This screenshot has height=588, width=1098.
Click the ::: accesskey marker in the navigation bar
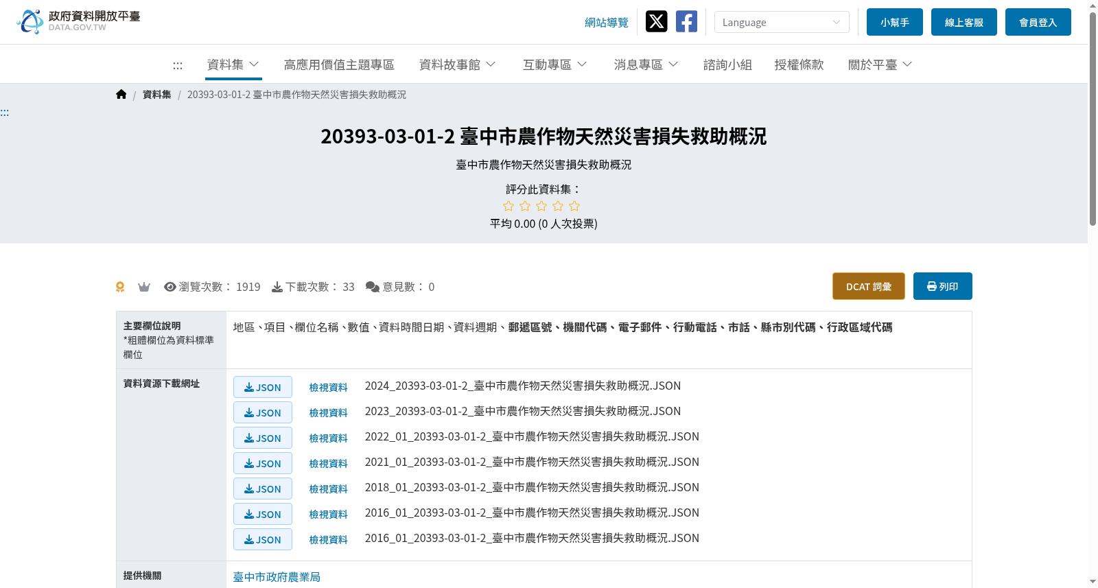pos(178,65)
